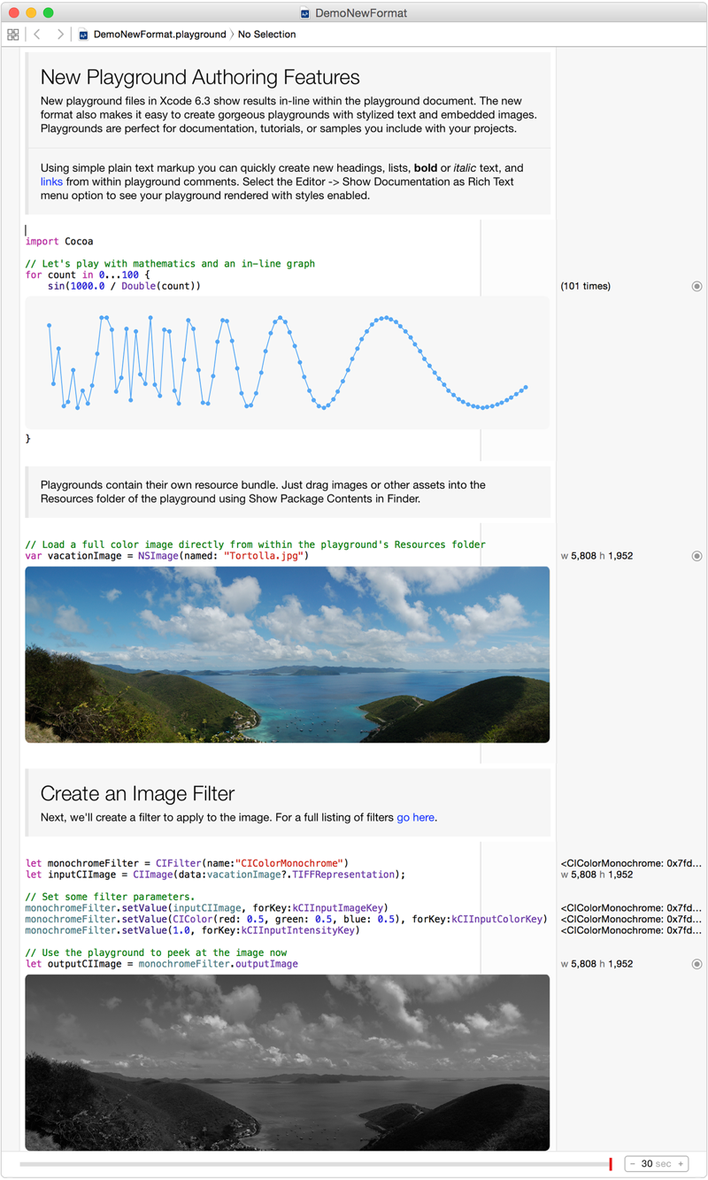Click the inline sine wave graph

click(x=288, y=363)
